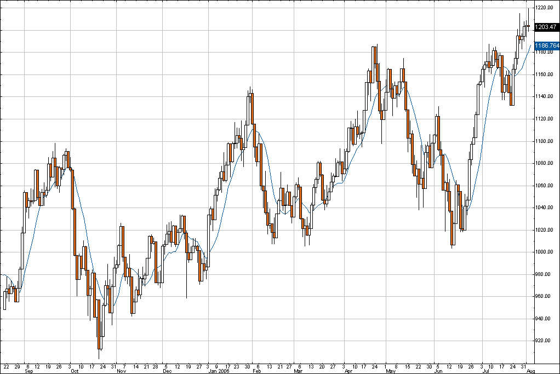The image size is (560, 374).
Task: Select the 1020.00 price axis label
Action: 545,230
